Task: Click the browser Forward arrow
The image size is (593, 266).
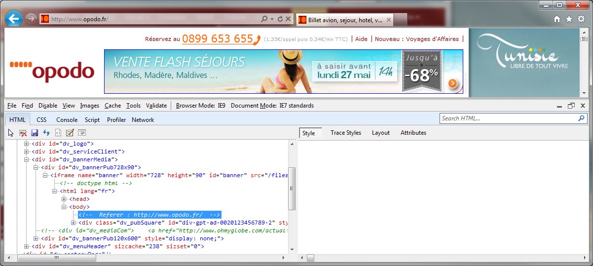Action: 30,19
